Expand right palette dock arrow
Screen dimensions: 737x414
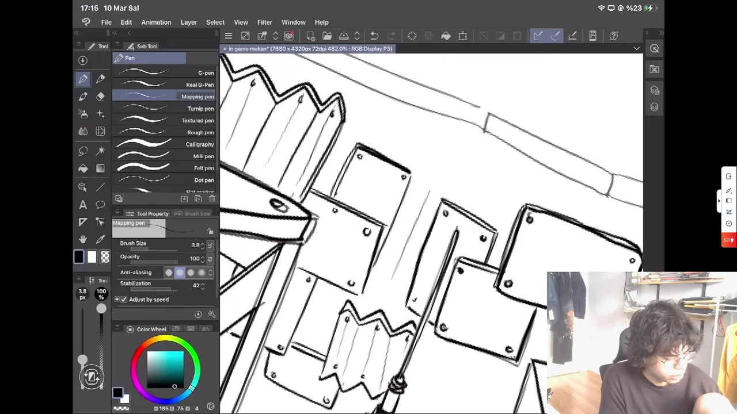click(648, 33)
